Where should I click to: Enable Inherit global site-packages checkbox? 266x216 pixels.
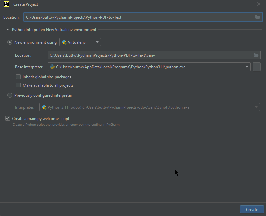click(18, 77)
